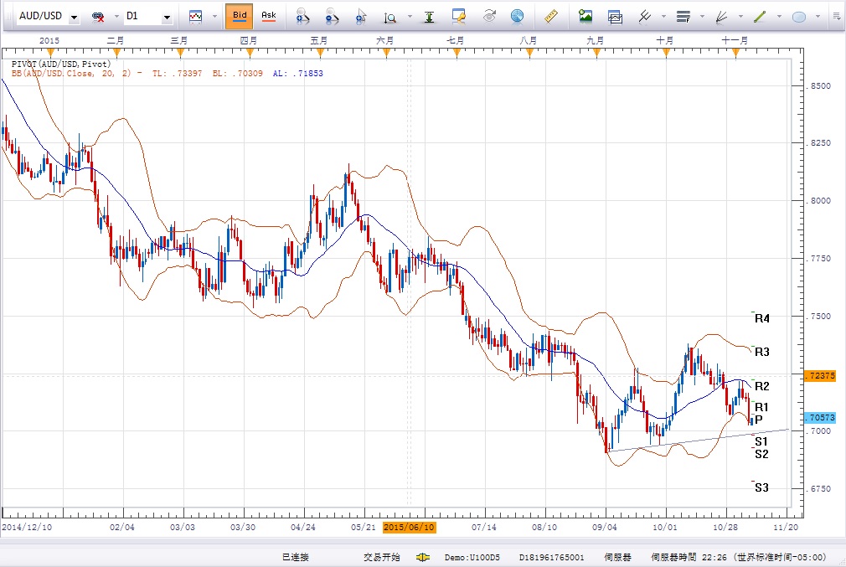Image resolution: width=846 pixels, height=567 pixels.
Task: Open the AUD/USD symbol dropdown
Action: point(75,17)
